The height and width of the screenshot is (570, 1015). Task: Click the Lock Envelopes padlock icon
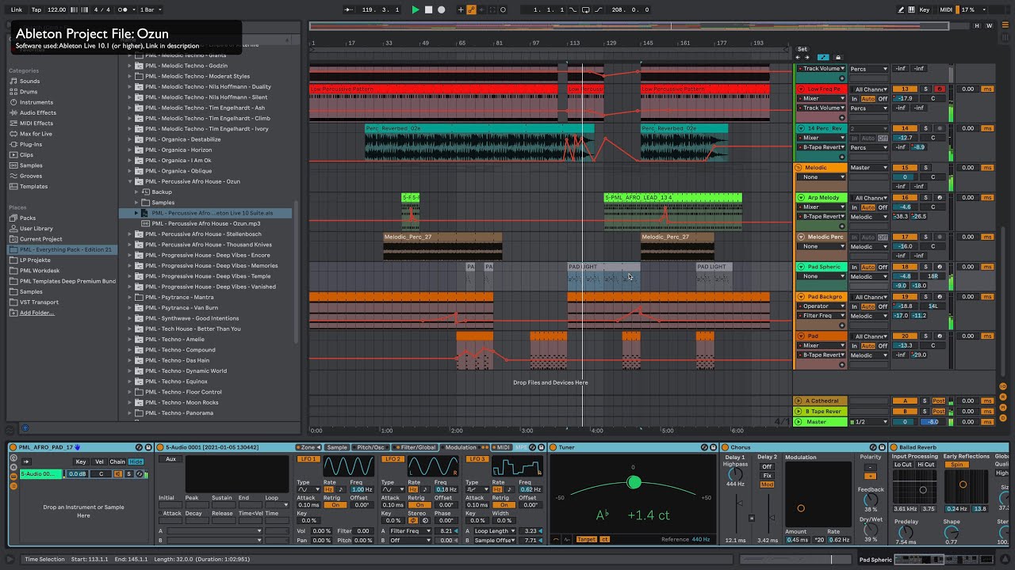pyautogui.click(x=837, y=57)
